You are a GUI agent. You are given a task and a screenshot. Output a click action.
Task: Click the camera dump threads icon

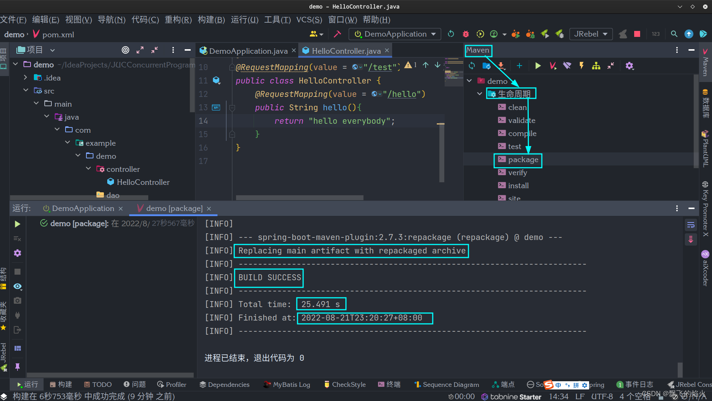(x=17, y=300)
